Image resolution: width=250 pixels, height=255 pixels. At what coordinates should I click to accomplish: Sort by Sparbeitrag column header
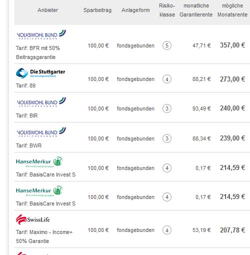coord(97,10)
